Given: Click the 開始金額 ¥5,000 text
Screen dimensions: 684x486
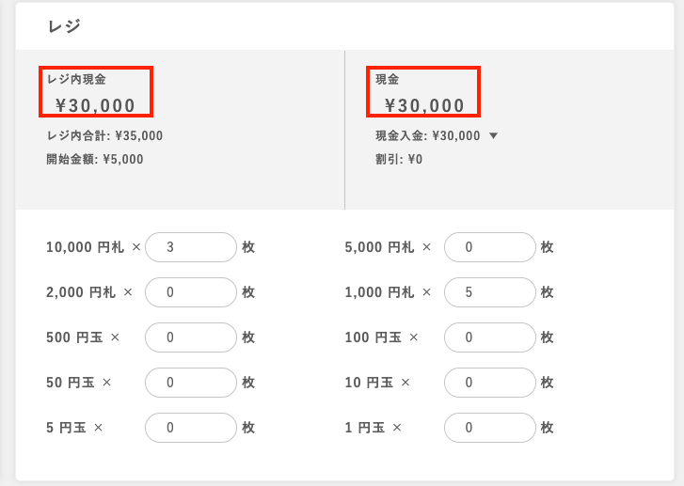Looking at the screenshot, I should pyautogui.click(x=95, y=160).
